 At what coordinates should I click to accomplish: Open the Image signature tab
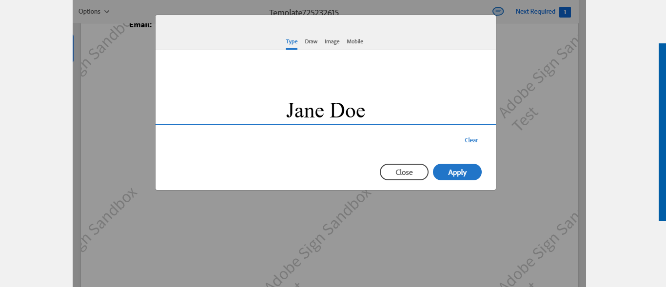coord(332,41)
